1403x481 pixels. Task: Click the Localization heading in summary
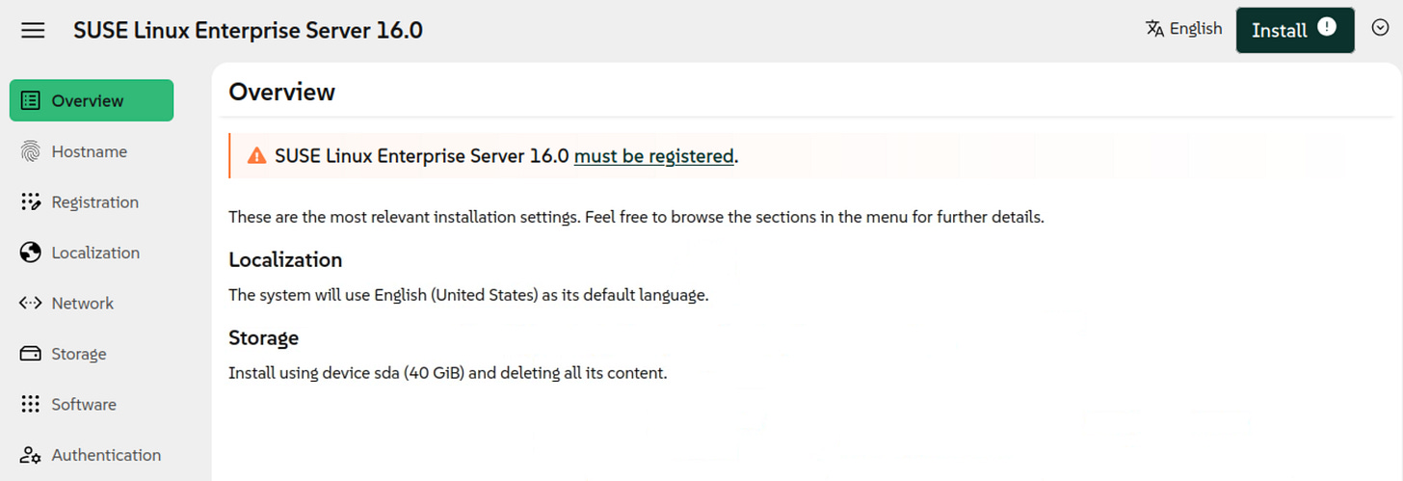click(x=285, y=259)
